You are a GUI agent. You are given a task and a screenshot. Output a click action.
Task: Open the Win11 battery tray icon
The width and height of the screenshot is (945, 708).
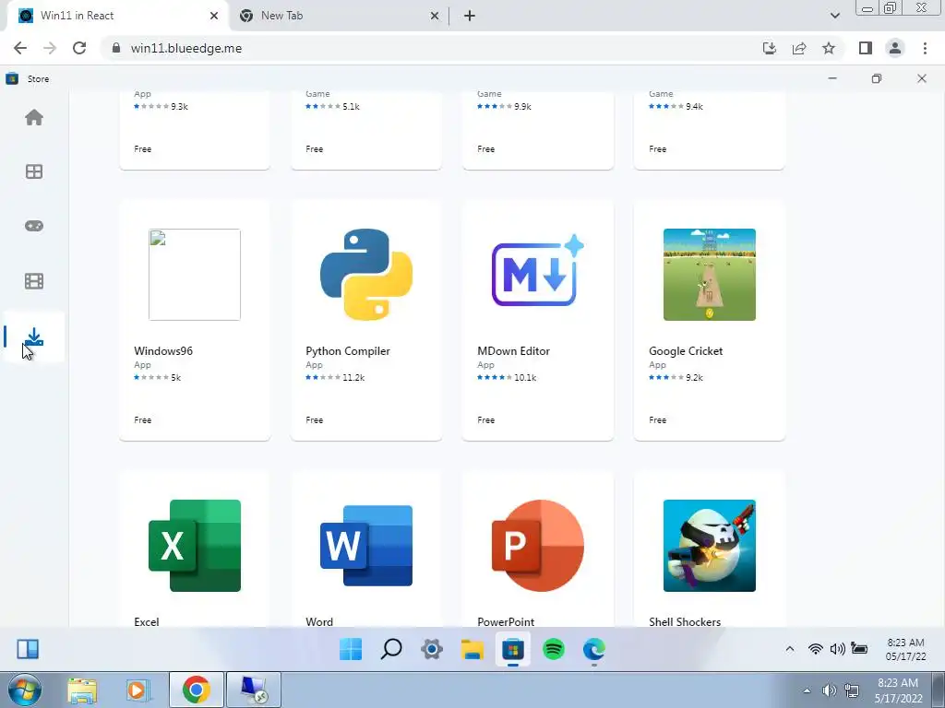point(859,648)
